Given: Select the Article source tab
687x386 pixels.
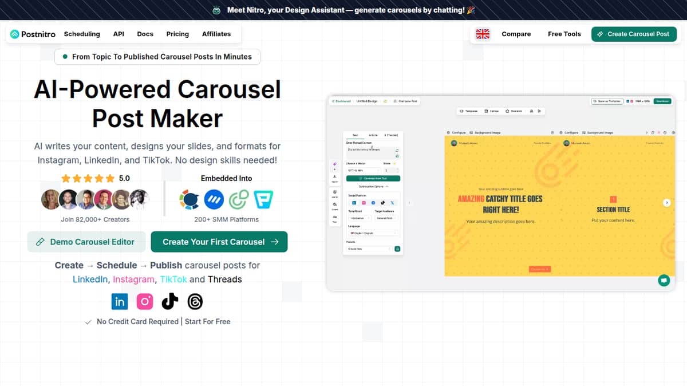Looking at the screenshot, I should (x=373, y=135).
